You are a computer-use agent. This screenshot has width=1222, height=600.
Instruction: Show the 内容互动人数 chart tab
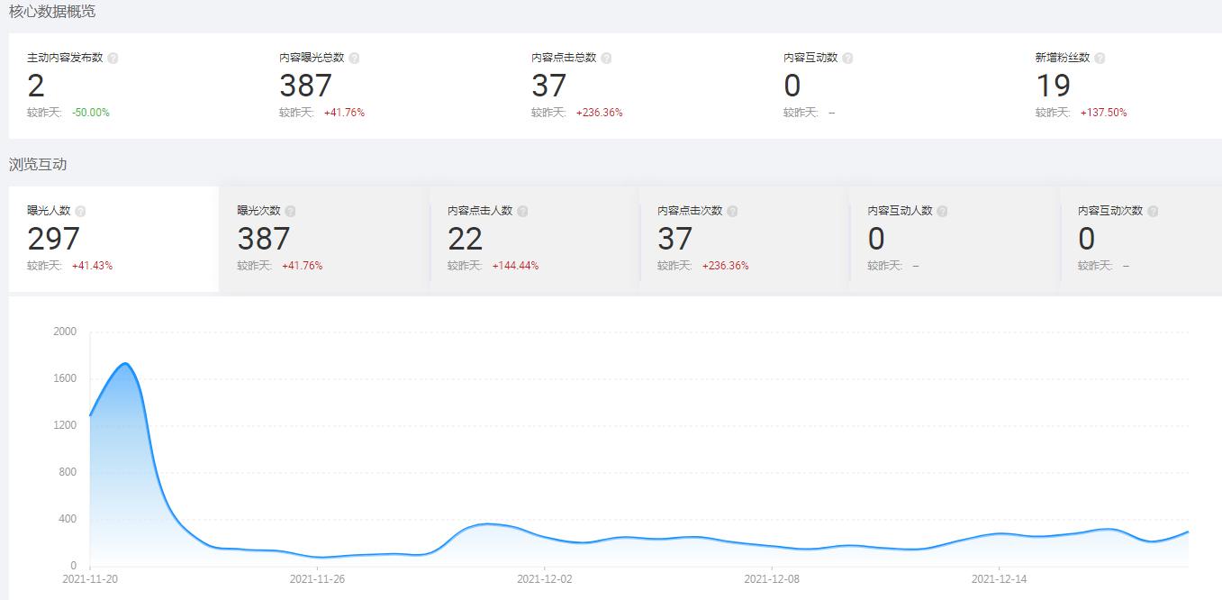coord(954,239)
